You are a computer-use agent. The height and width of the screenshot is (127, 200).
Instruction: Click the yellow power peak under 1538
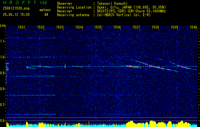153,123
